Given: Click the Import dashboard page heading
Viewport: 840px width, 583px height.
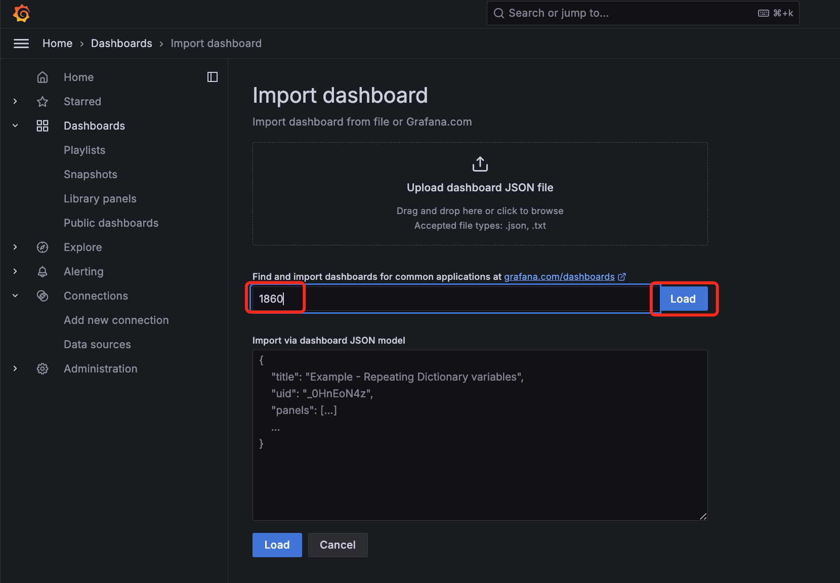Looking at the screenshot, I should click(x=340, y=95).
